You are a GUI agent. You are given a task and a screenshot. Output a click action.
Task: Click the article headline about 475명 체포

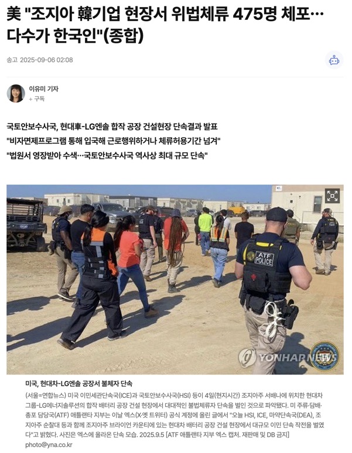165,25
